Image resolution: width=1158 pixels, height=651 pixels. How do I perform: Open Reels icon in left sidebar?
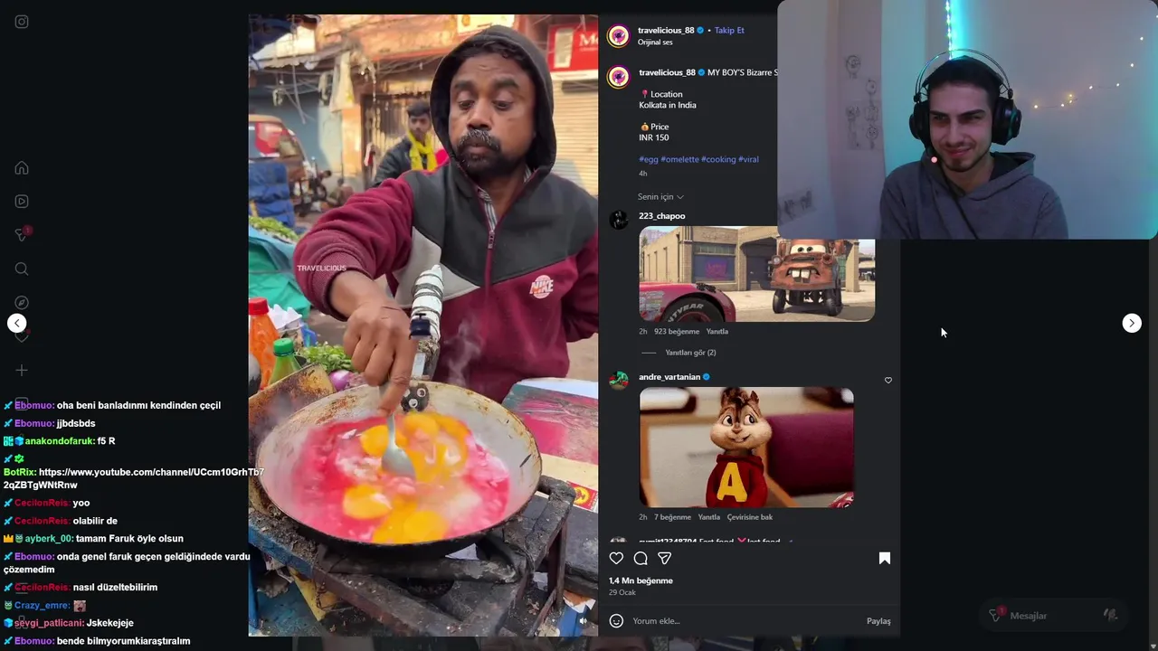point(22,202)
